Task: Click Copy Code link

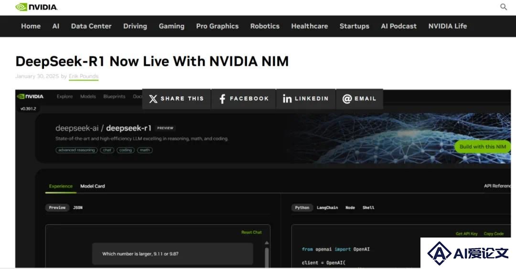Action: [494, 234]
